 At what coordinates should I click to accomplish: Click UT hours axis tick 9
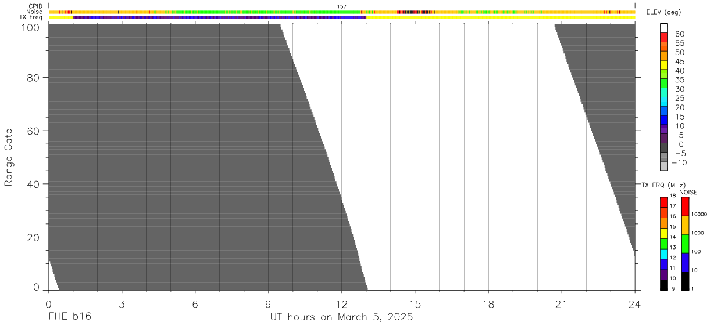(268, 303)
